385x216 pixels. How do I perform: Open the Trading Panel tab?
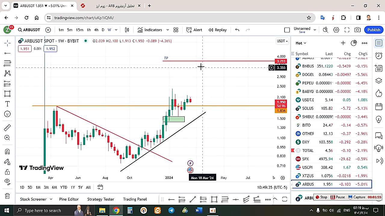(135, 199)
